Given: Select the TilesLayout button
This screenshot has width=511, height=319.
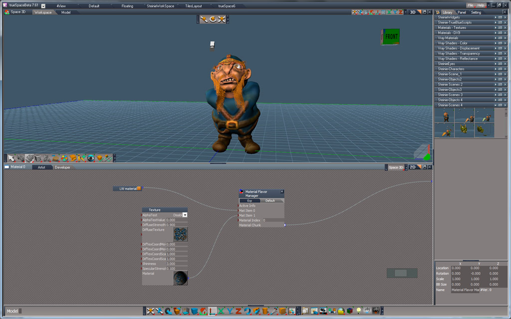Looking at the screenshot, I should pyautogui.click(x=194, y=6).
